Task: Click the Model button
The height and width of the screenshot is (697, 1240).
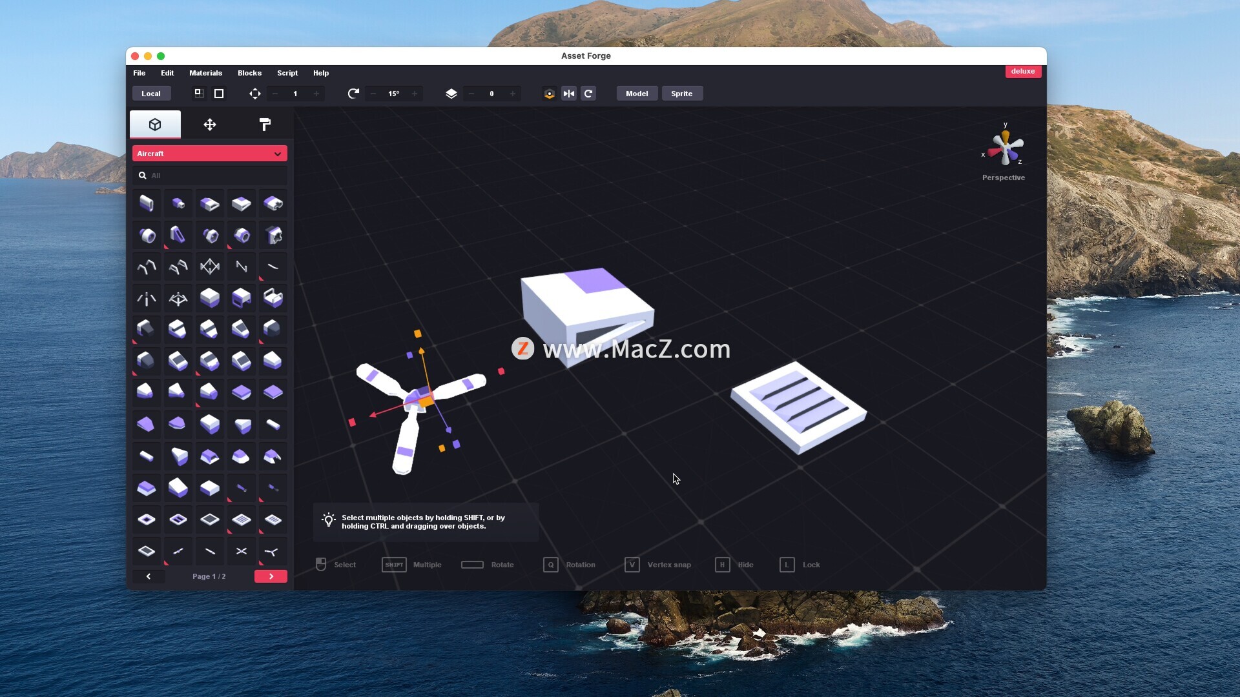Action: (637, 94)
